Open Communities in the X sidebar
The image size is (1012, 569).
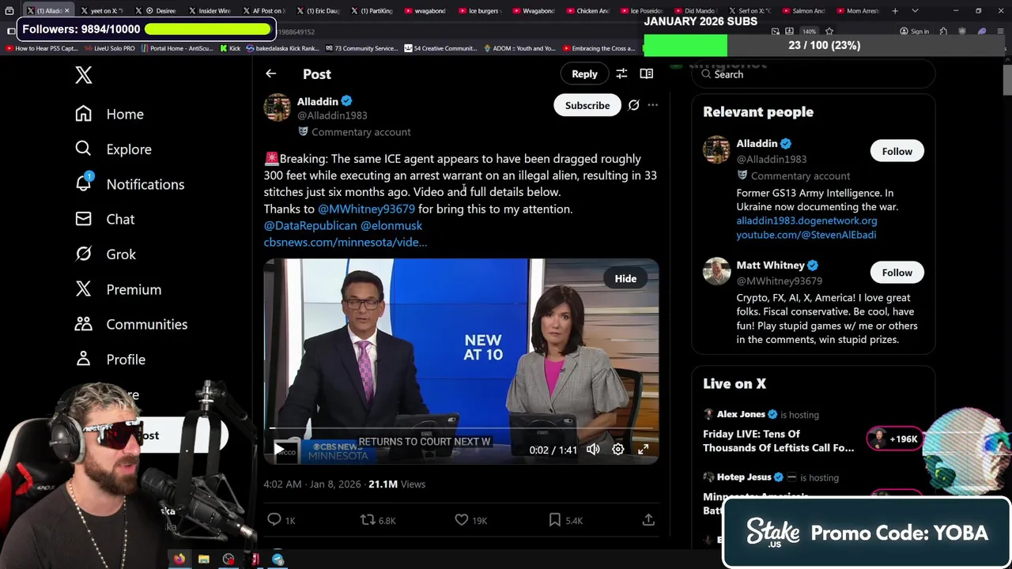131,324
